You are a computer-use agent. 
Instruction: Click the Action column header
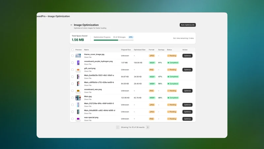(x=185, y=50)
